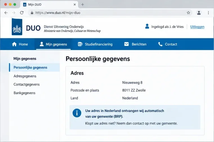Close the Mijn DUO tab
Image resolution: width=214 pixels, height=142 pixels.
75,4
